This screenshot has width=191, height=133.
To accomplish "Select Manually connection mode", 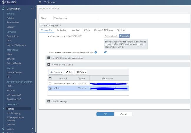I will click(x=124, y=36).
